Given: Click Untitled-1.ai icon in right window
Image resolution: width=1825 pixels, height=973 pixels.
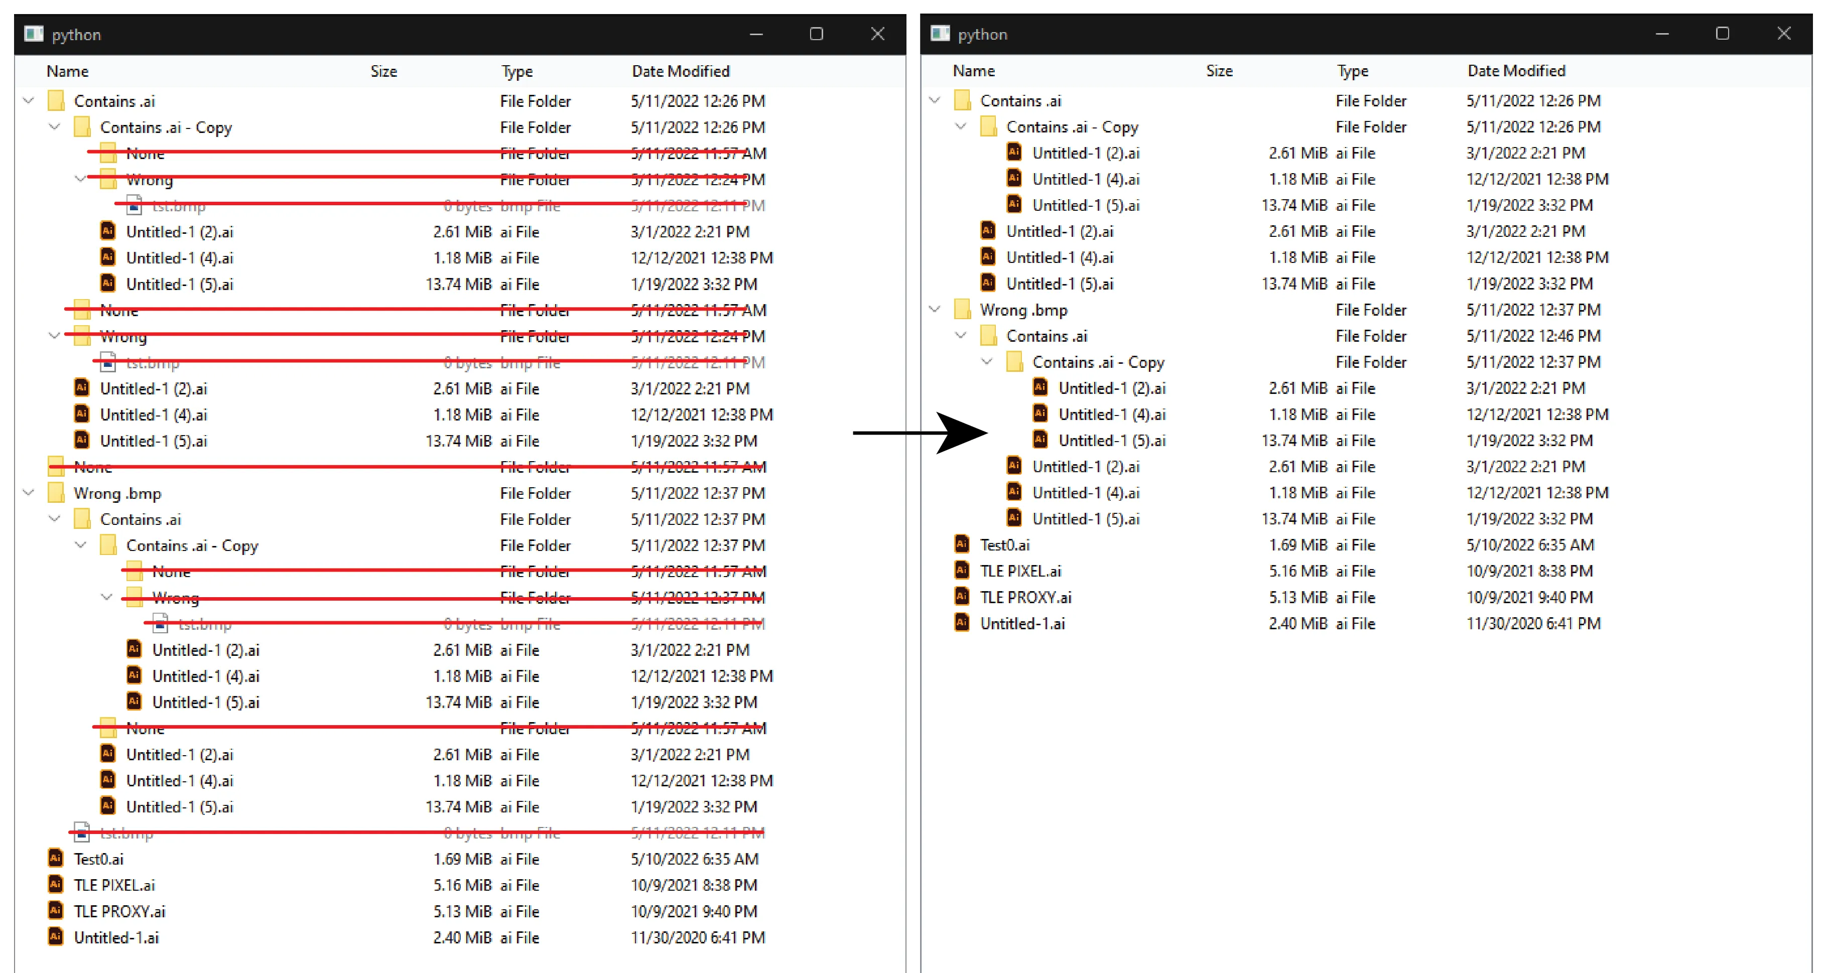Looking at the screenshot, I should click(x=961, y=622).
